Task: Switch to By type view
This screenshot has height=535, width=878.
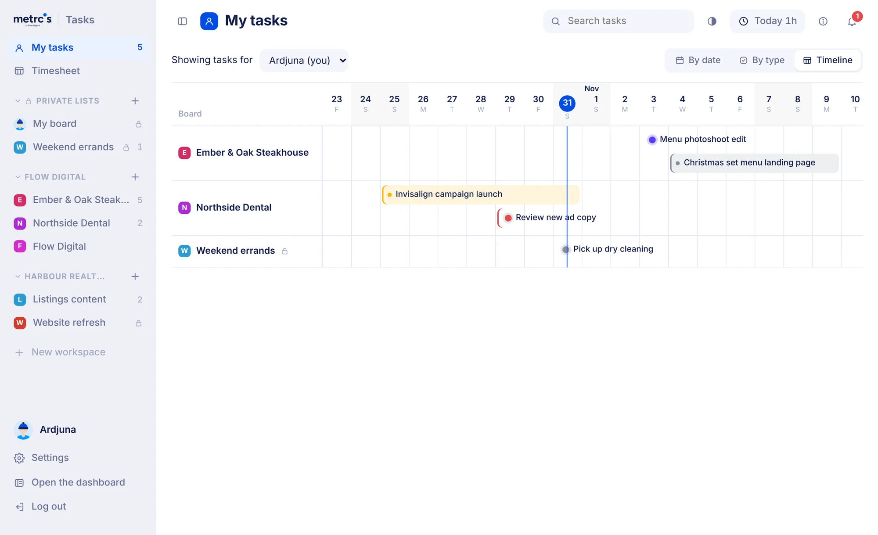Action: pos(762,60)
